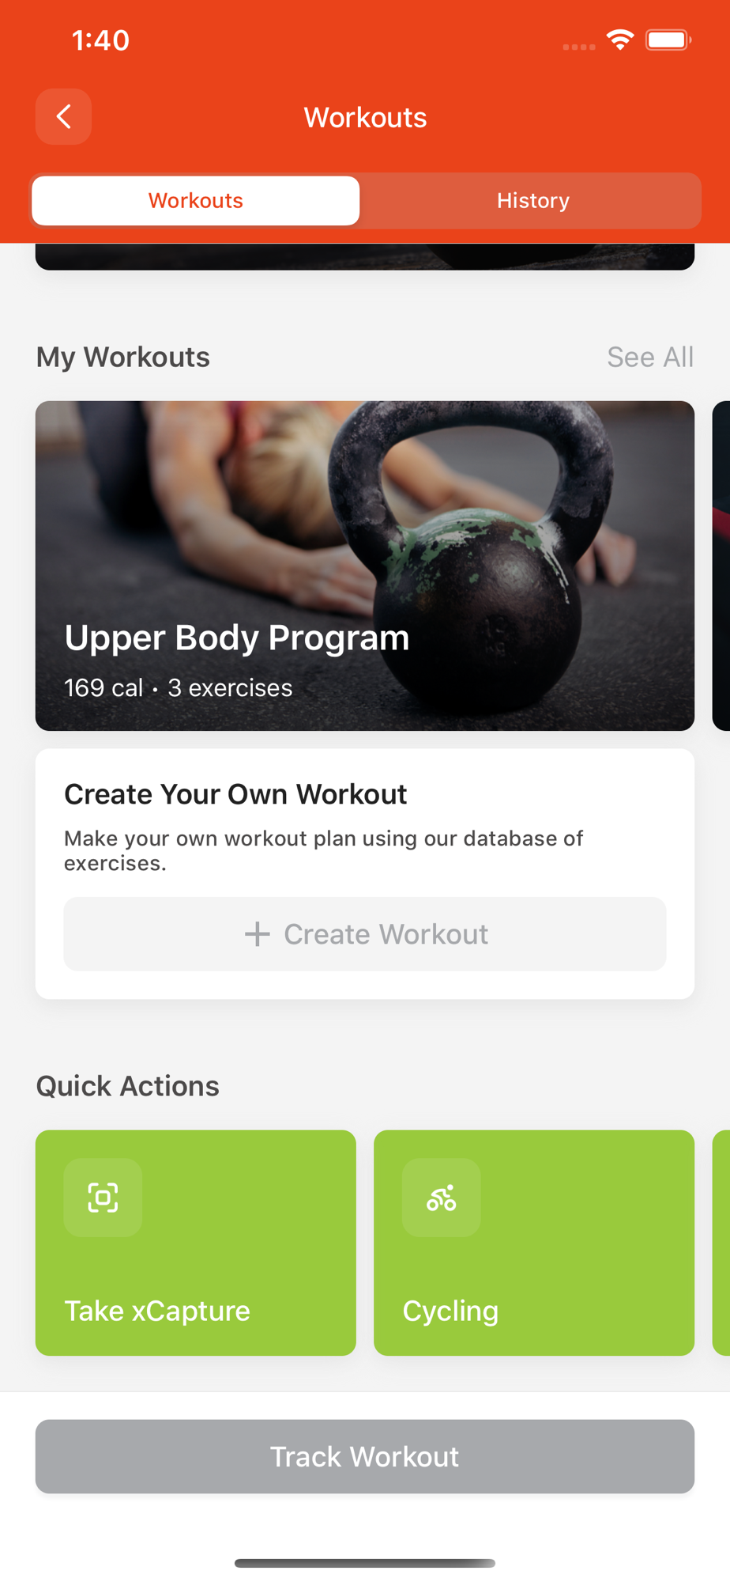Tap the Create Workout button
Image resolution: width=730 pixels, height=1582 pixels.
[365, 934]
